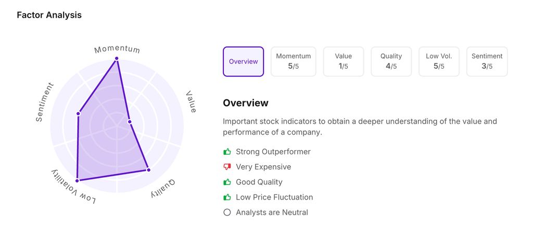Click neutral circle icon beside Analysts are Neutral
Screen dimensions: 533x237
[x=227, y=212]
